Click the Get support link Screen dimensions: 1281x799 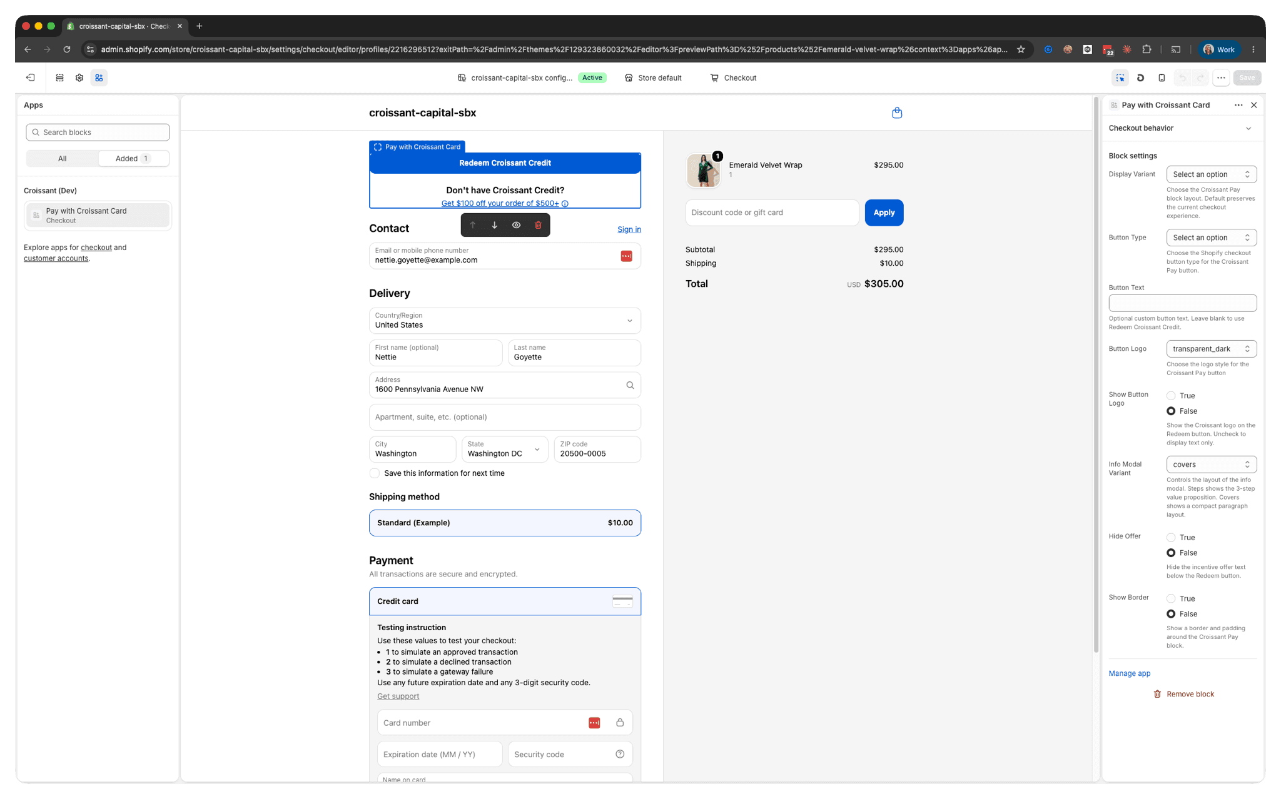[x=398, y=696]
